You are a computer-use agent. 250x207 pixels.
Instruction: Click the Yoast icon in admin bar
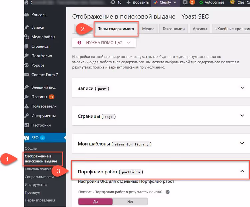tap(185, 2)
